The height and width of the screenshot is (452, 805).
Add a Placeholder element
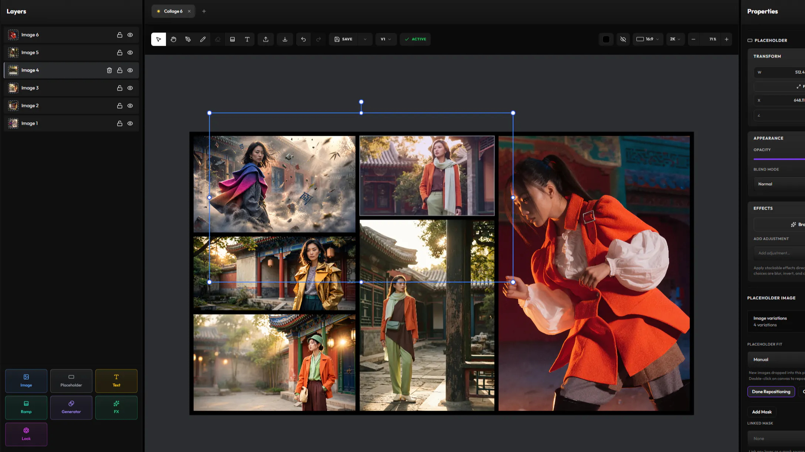click(71, 381)
